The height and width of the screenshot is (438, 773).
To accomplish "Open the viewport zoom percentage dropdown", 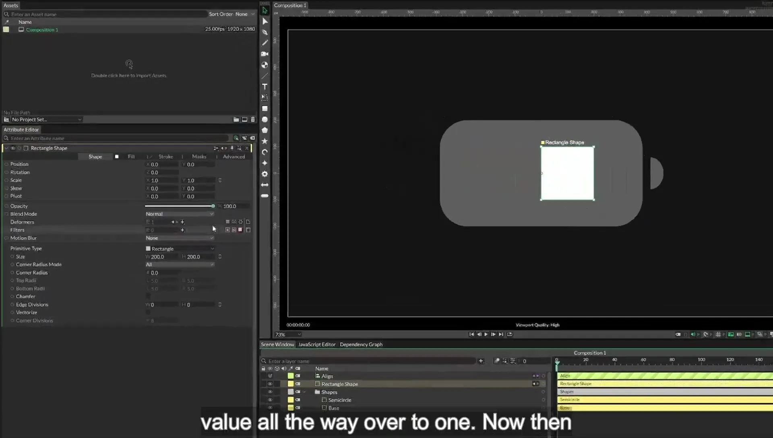I will coord(288,335).
